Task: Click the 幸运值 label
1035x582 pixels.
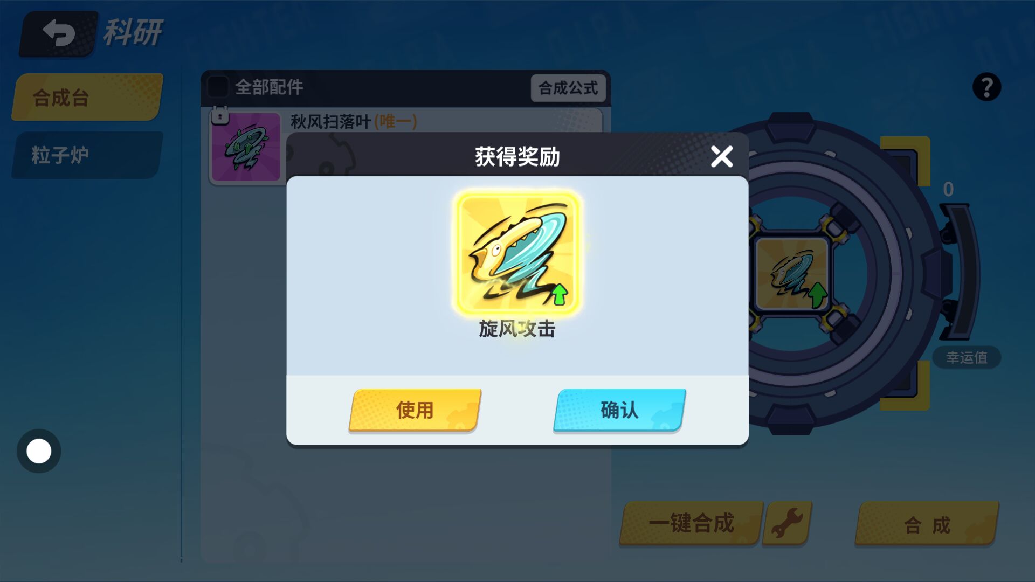Action: click(967, 357)
